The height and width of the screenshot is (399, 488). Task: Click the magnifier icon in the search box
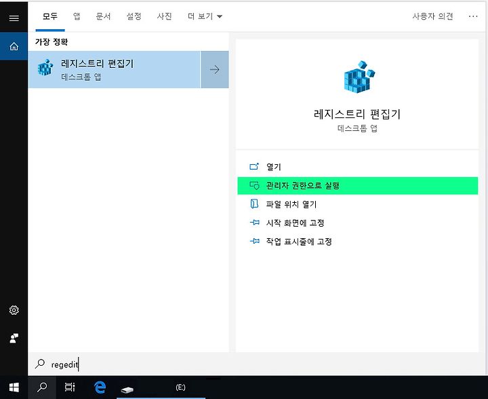click(x=40, y=364)
